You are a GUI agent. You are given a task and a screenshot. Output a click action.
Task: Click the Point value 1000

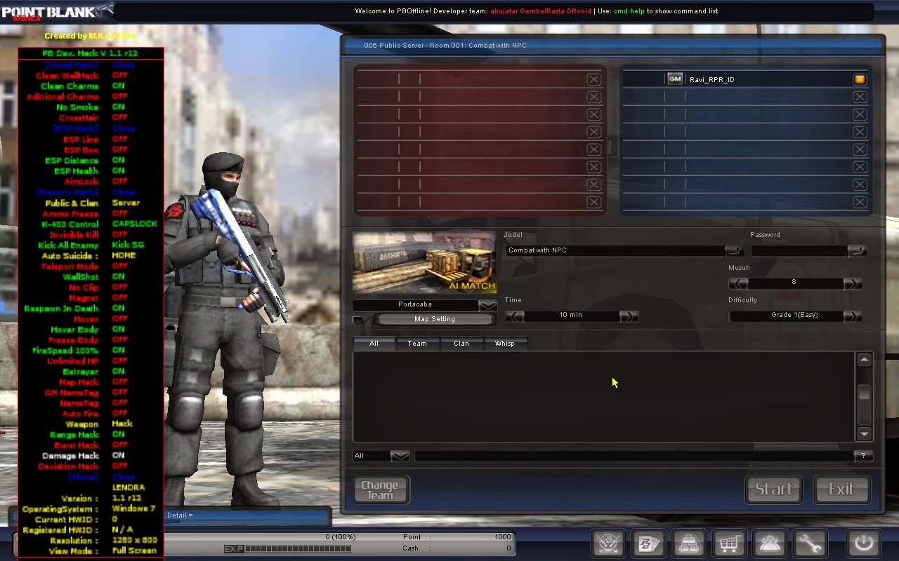point(503,537)
